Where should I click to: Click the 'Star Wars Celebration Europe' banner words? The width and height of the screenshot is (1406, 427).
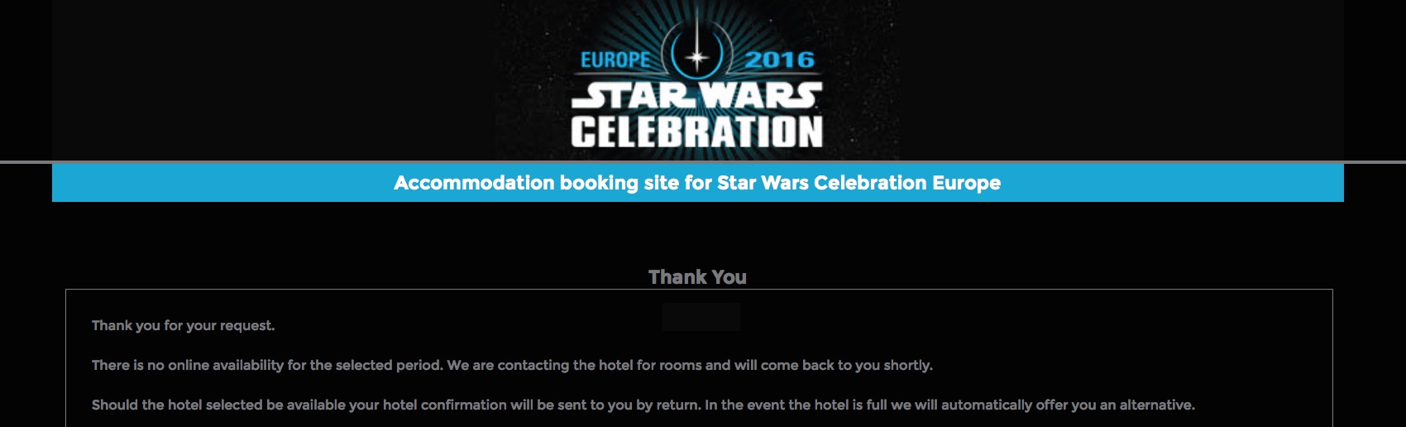[x=858, y=183]
